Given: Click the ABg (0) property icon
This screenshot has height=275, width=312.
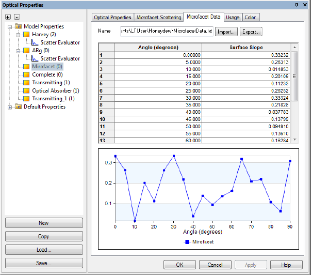Looking at the screenshot, I should (26, 51).
